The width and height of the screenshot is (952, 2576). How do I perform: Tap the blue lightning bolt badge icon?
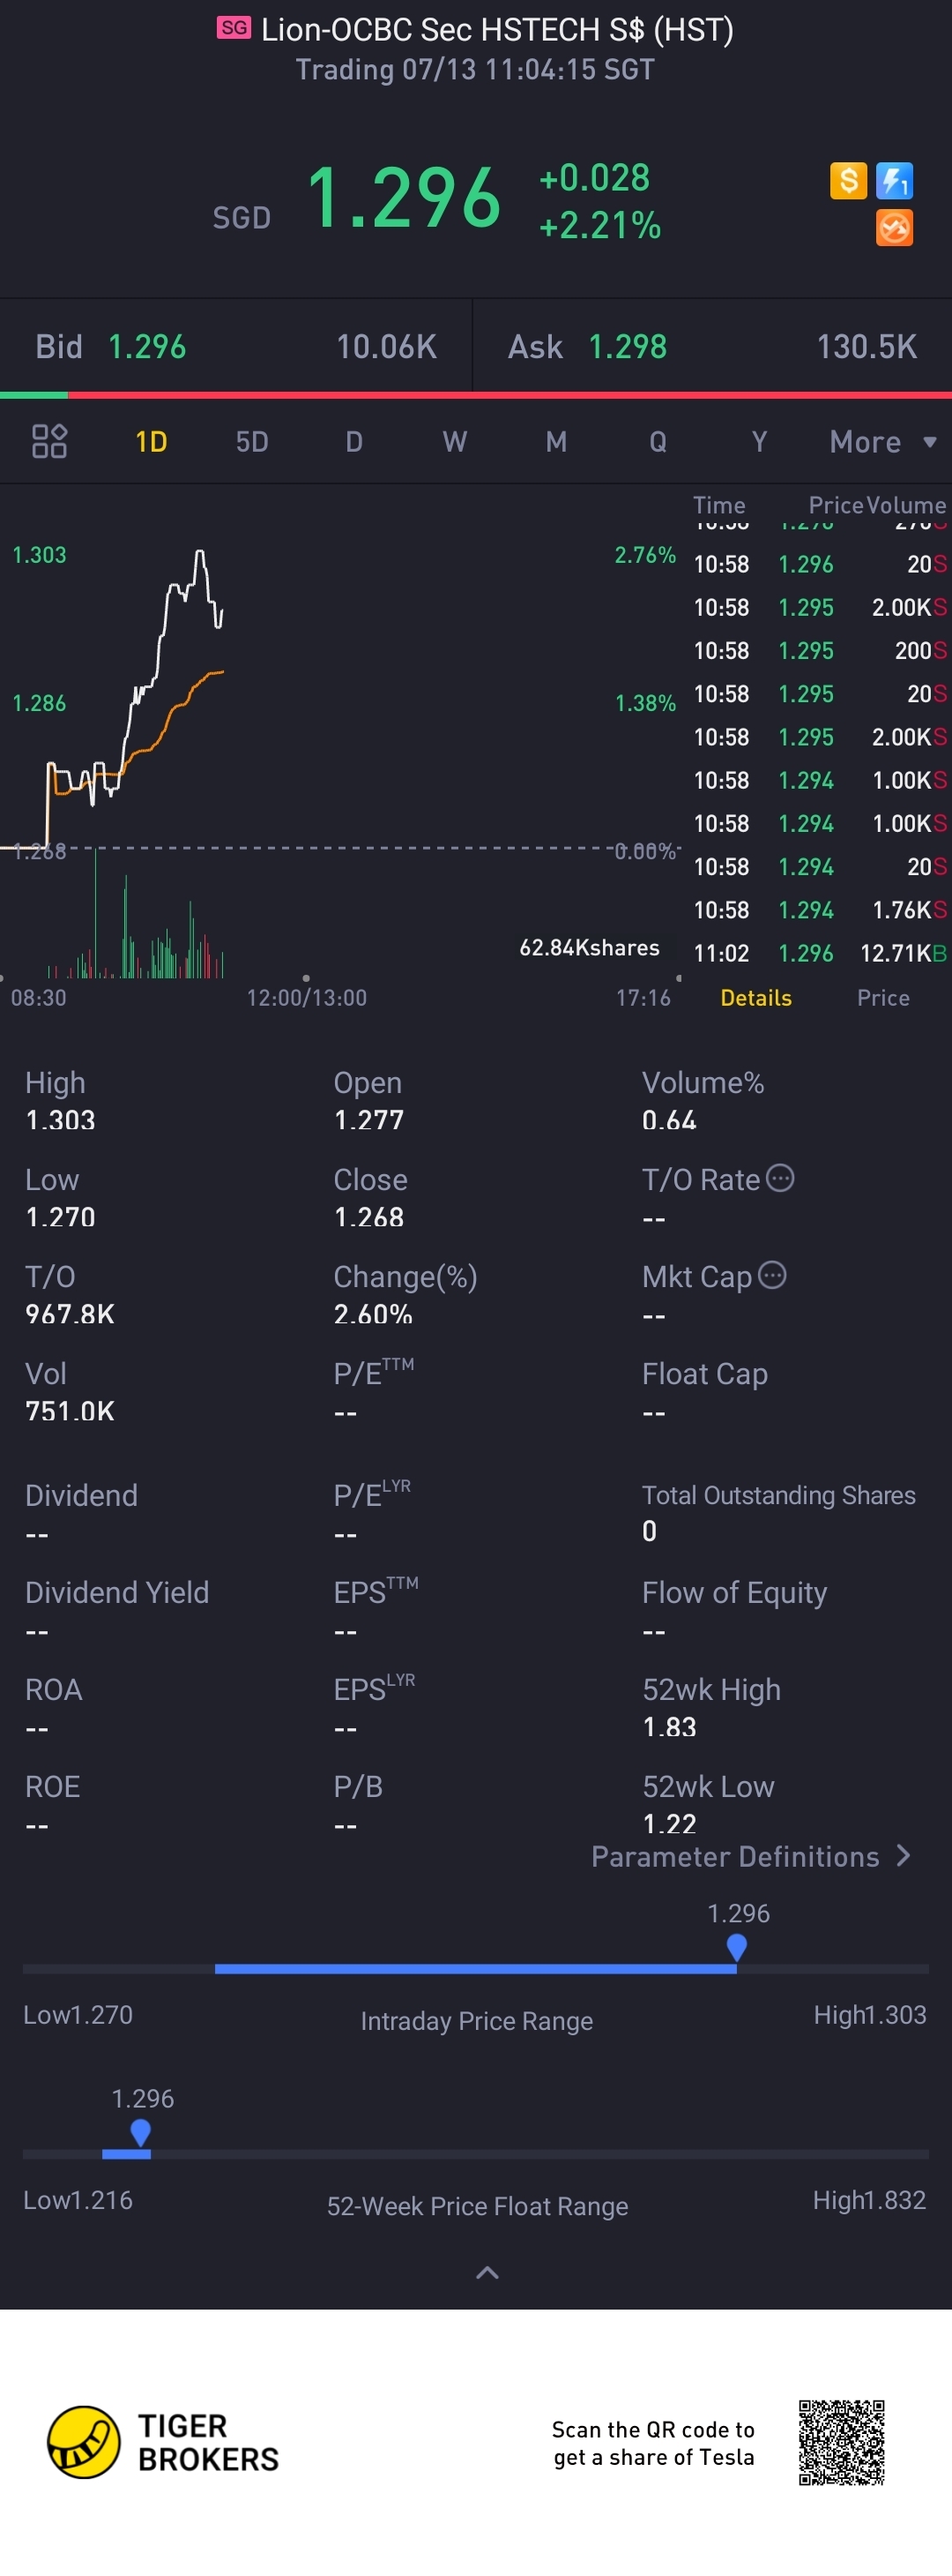pyautogui.click(x=894, y=181)
